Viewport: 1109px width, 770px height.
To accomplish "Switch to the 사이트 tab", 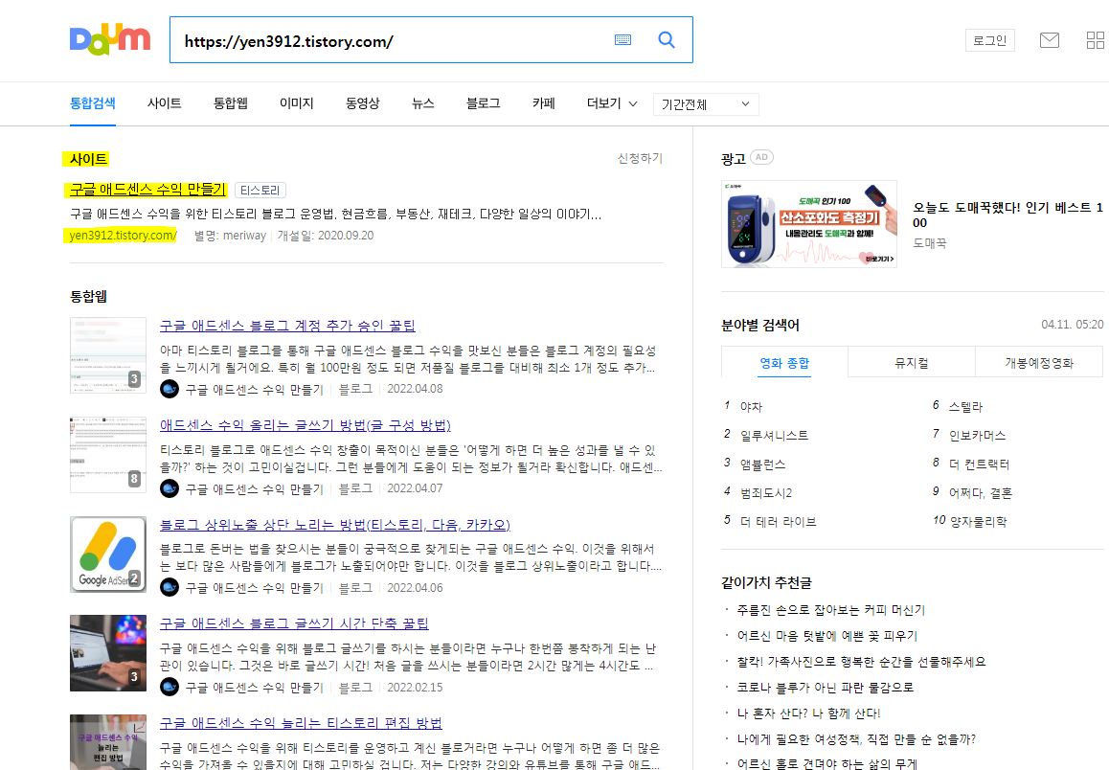I will coord(164,103).
